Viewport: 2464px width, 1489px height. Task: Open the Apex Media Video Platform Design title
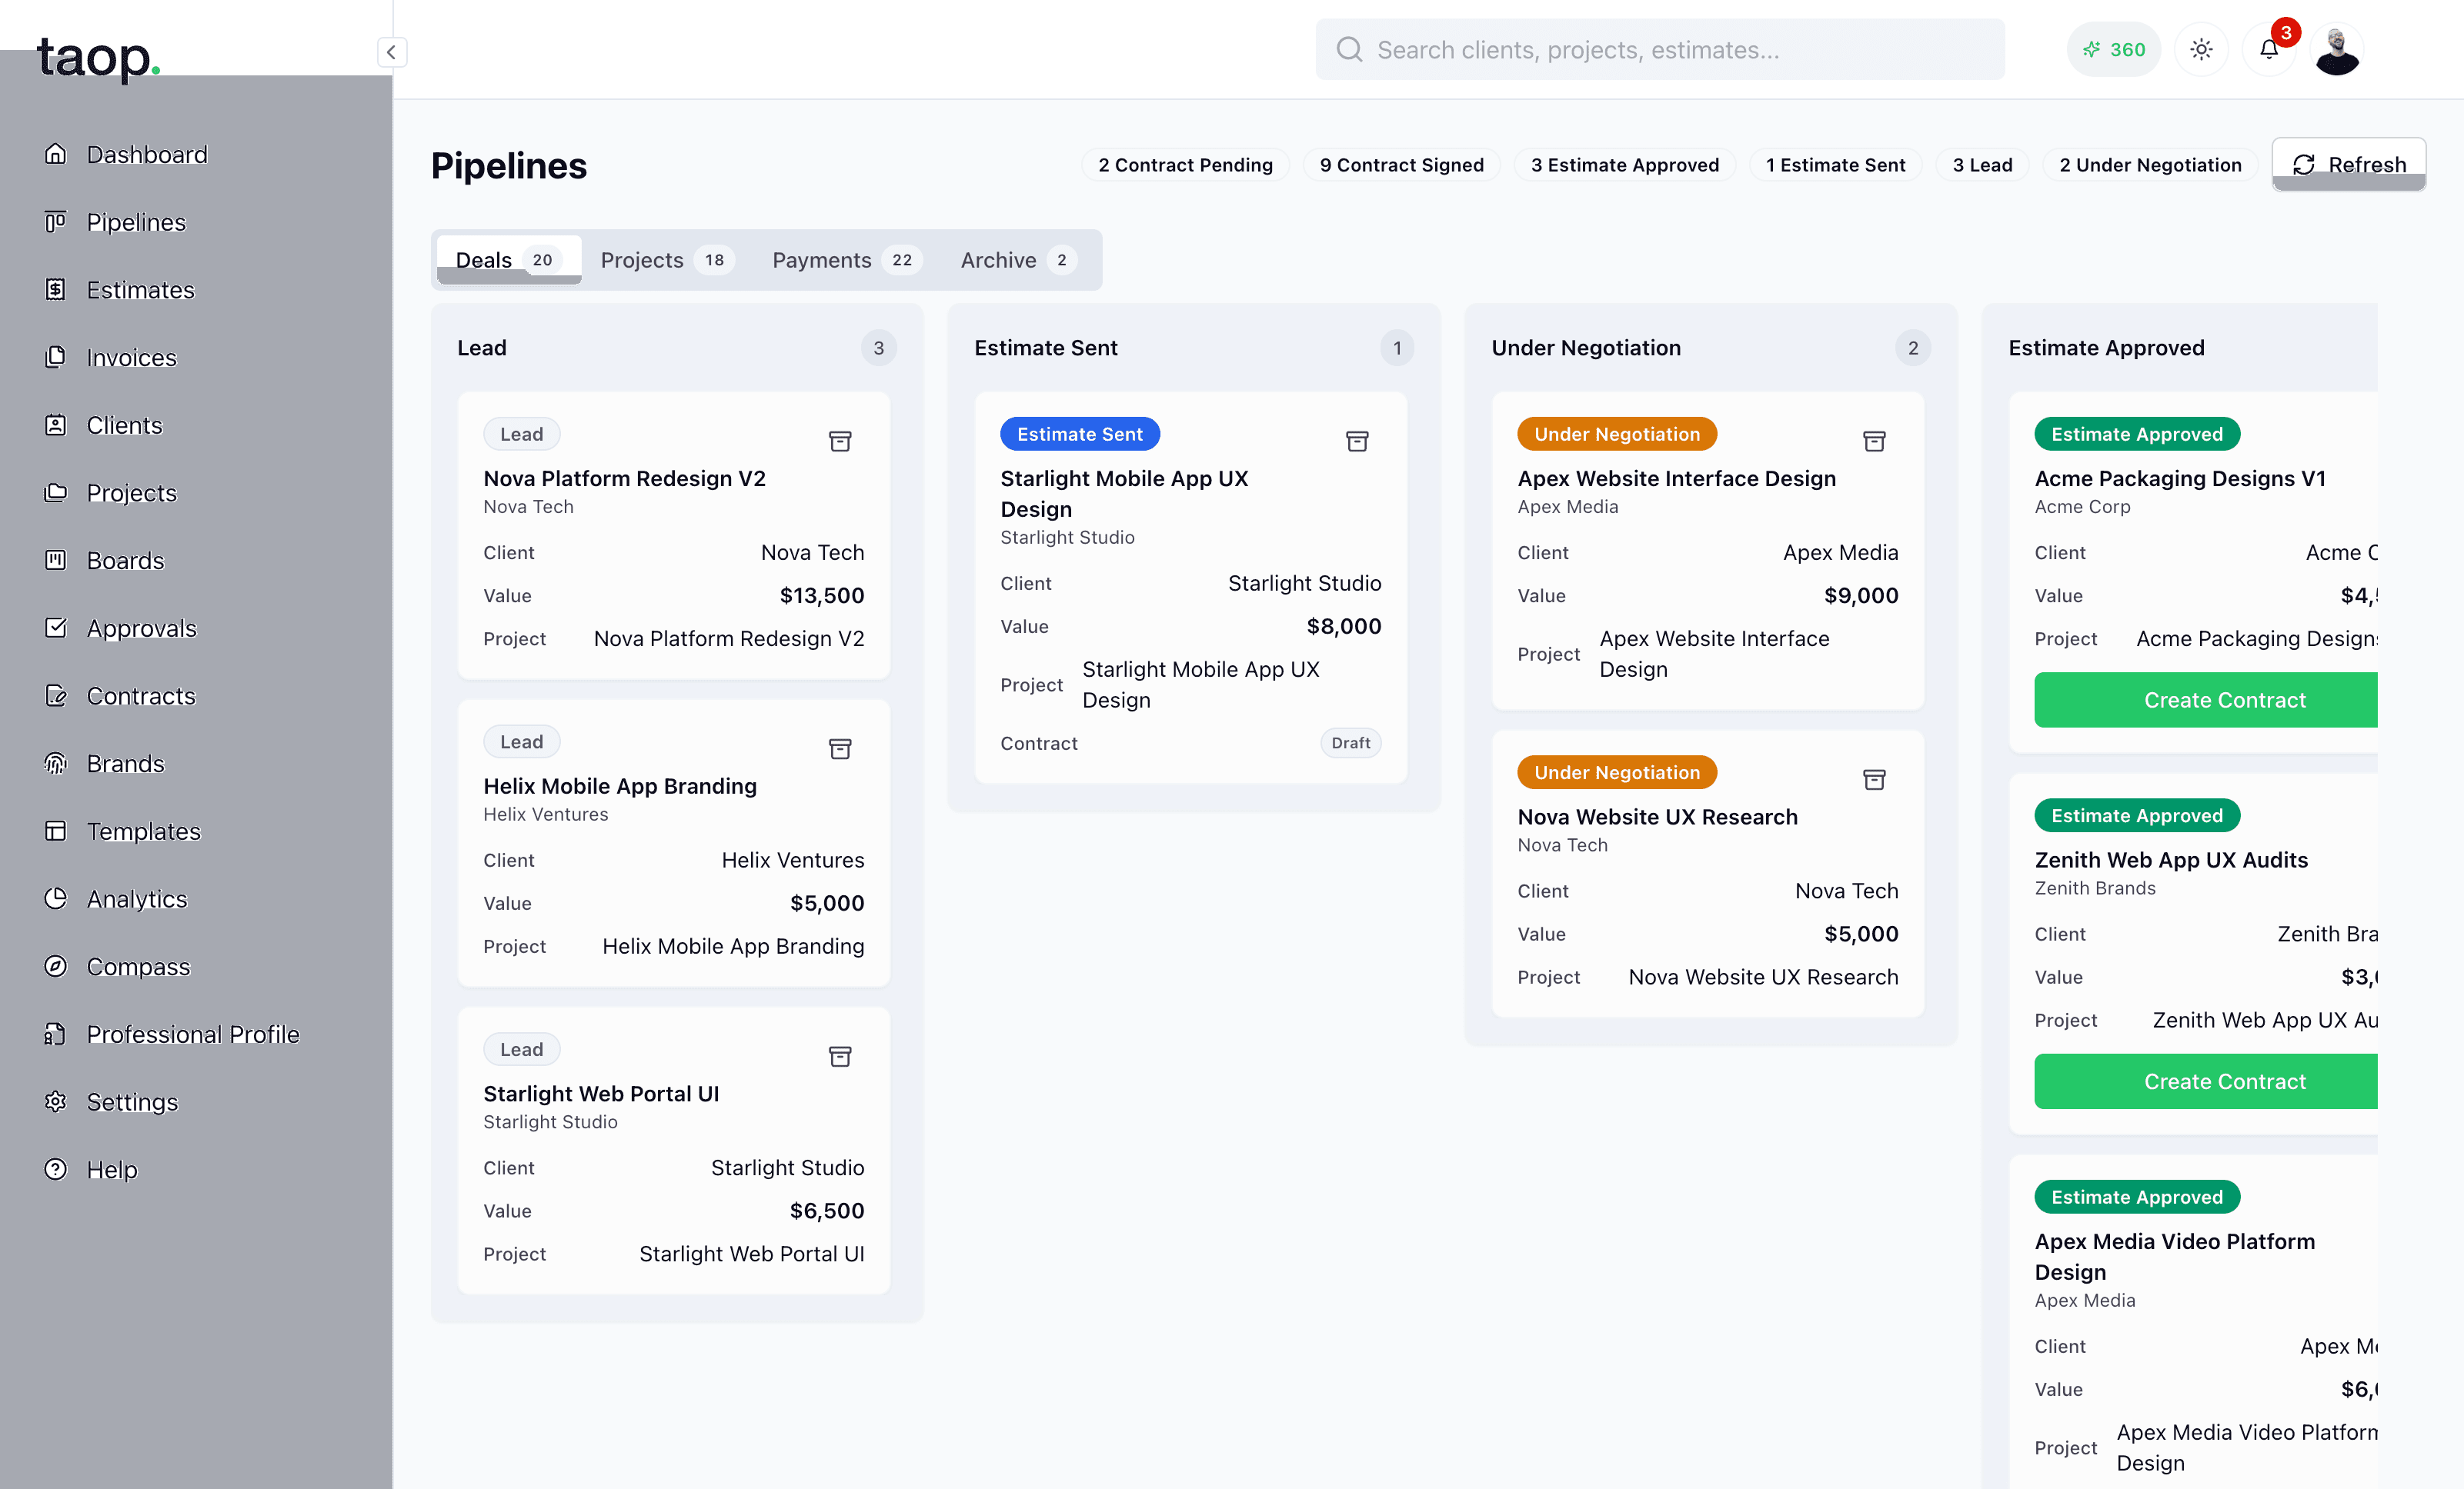(x=2174, y=1256)
